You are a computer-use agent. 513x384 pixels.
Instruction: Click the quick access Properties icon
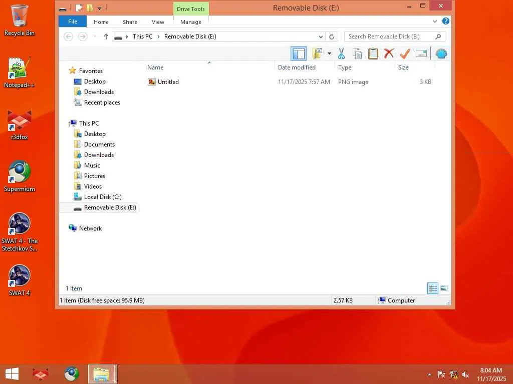(79, 8)
